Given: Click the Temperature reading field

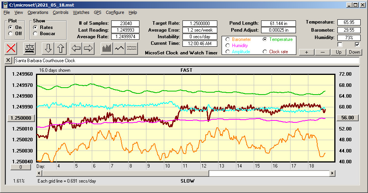Looking at the screenshot, I should [x=349, y=22].
